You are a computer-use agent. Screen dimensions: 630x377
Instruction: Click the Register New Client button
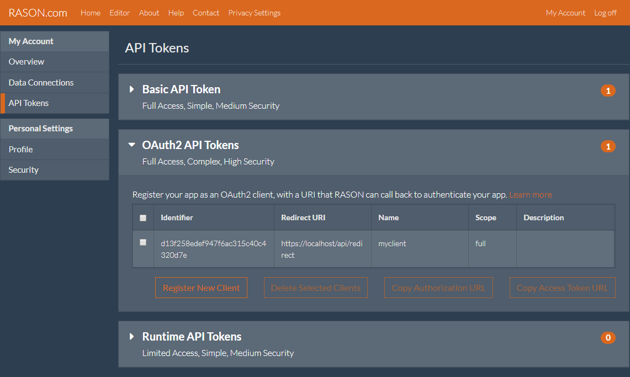tap(201, 287)
